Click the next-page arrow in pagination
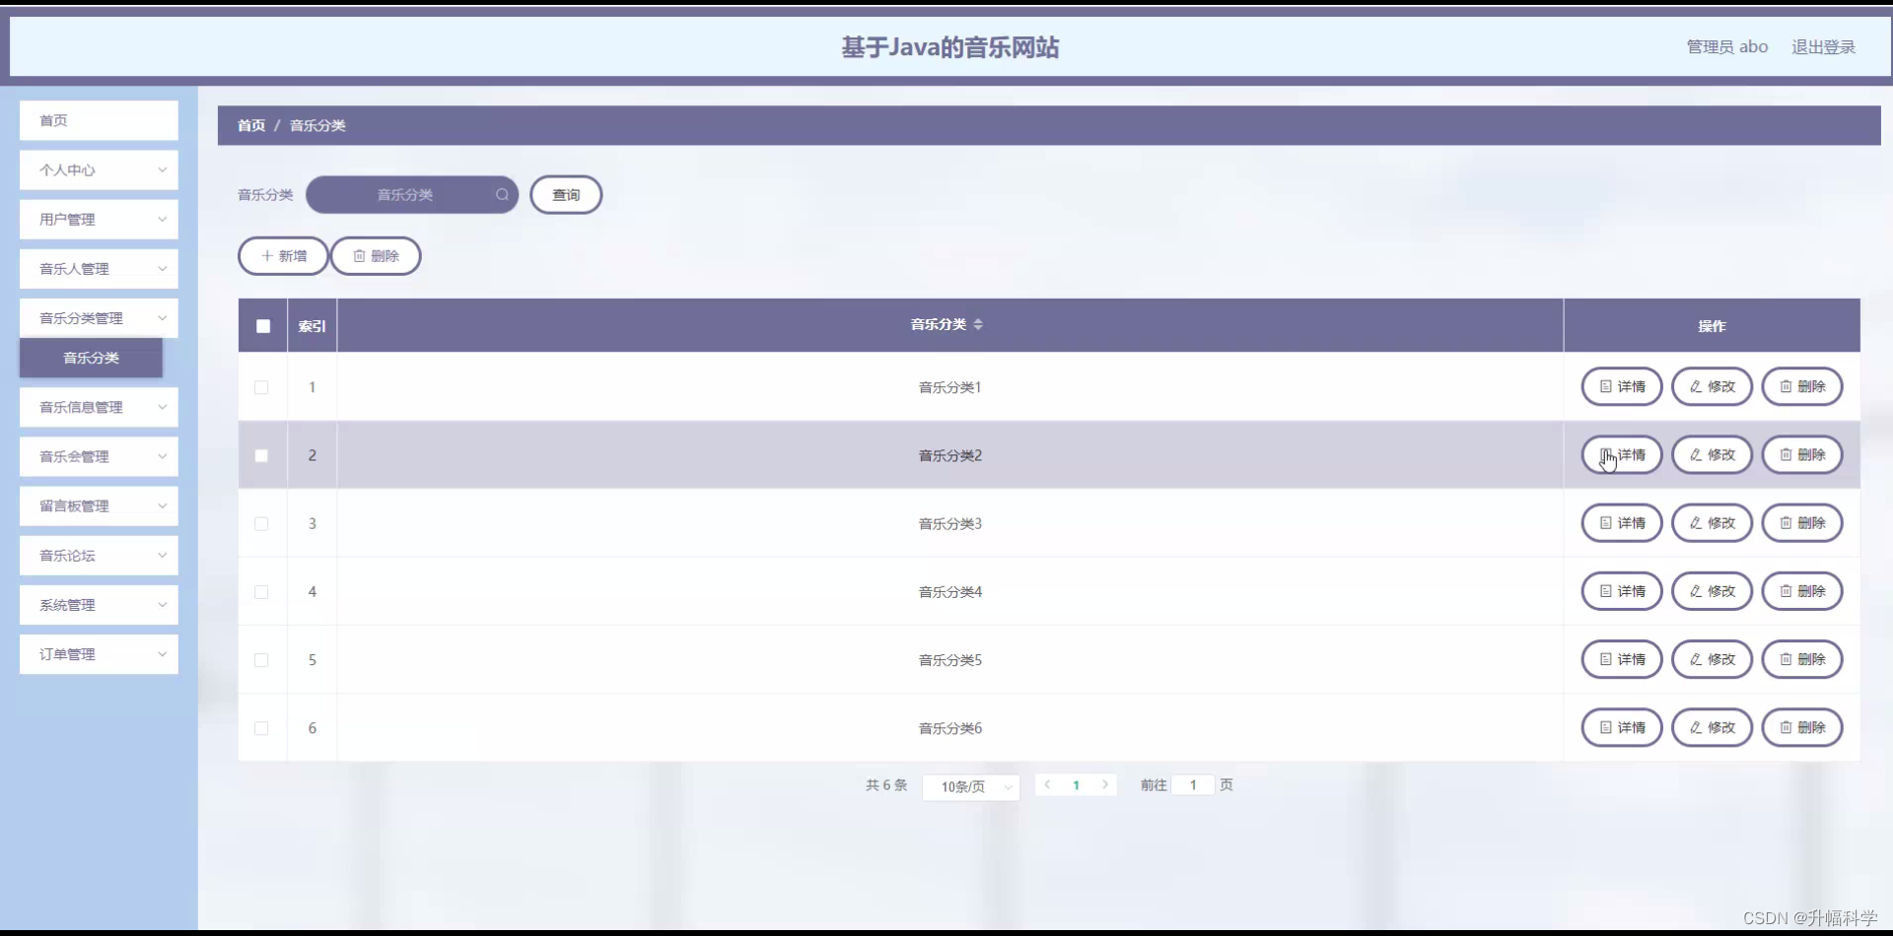1893x936 pixels. (x=1106, y=785)
